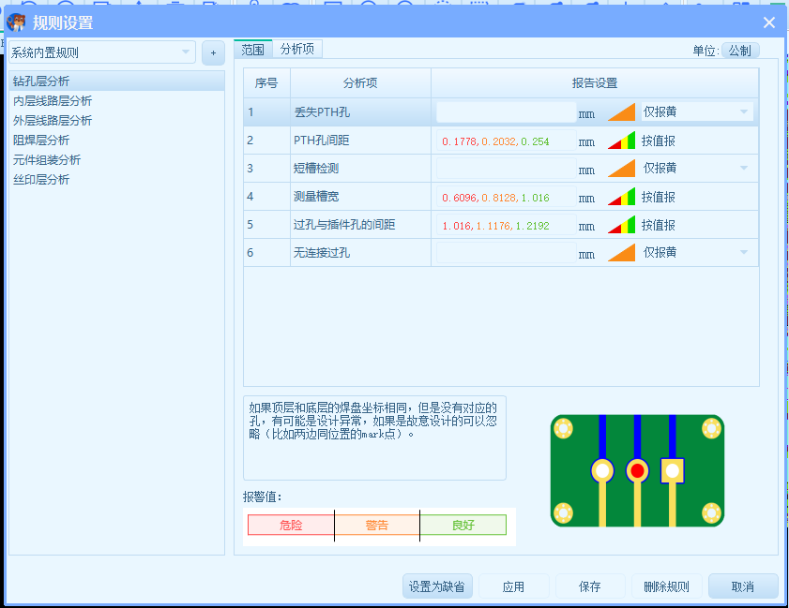Click the red 危险 alarm segment
The height and width of the screenshot is (608, 789).
click(291, 525)
